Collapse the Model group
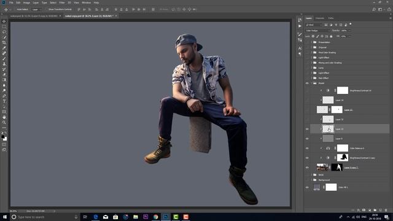This screenshot has height=221, width=393. 311,83
